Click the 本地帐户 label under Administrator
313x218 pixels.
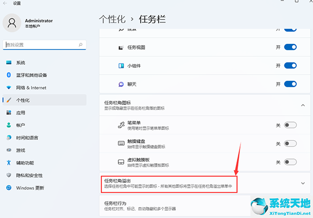click(32, 26)
